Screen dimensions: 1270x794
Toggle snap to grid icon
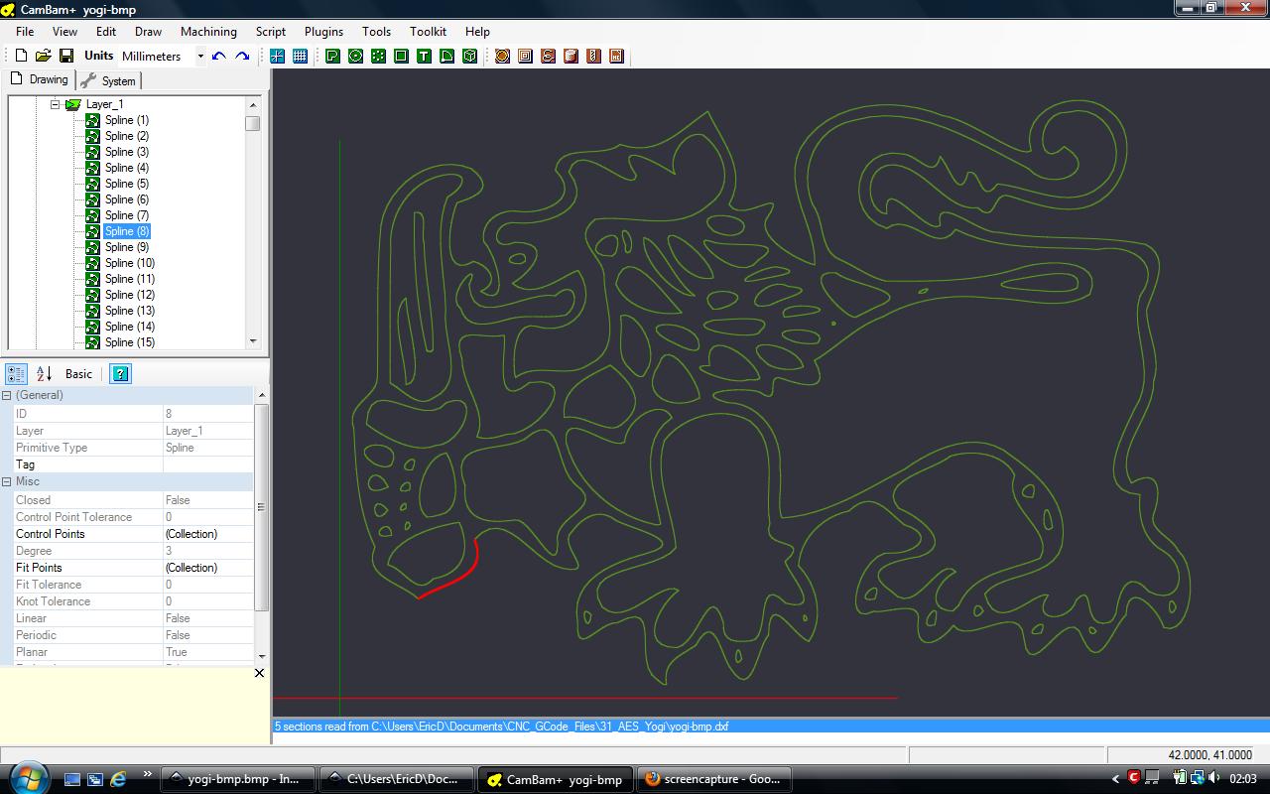(277, 57)
